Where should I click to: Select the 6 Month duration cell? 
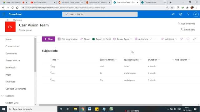(152, 73)
